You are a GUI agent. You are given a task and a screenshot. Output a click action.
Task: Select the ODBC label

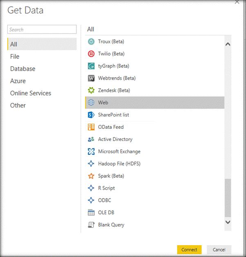[104, 200]
